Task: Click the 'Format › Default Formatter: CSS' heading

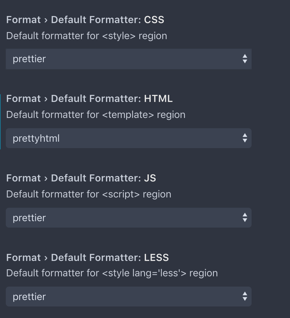Action: click(85, 20)
